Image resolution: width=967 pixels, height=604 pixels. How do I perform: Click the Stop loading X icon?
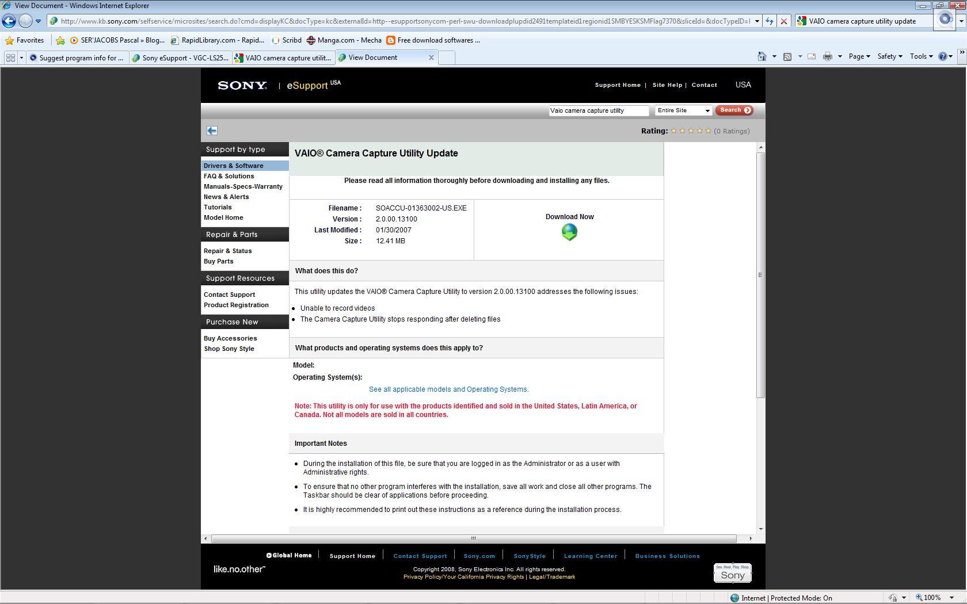[783, 21]
